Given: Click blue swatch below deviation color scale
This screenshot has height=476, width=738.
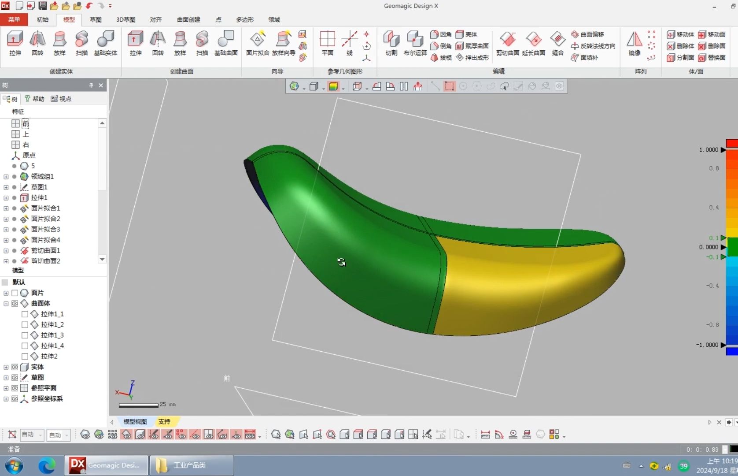Looking at the screenshot, I should pyautogui.click(x=732, y=351).
